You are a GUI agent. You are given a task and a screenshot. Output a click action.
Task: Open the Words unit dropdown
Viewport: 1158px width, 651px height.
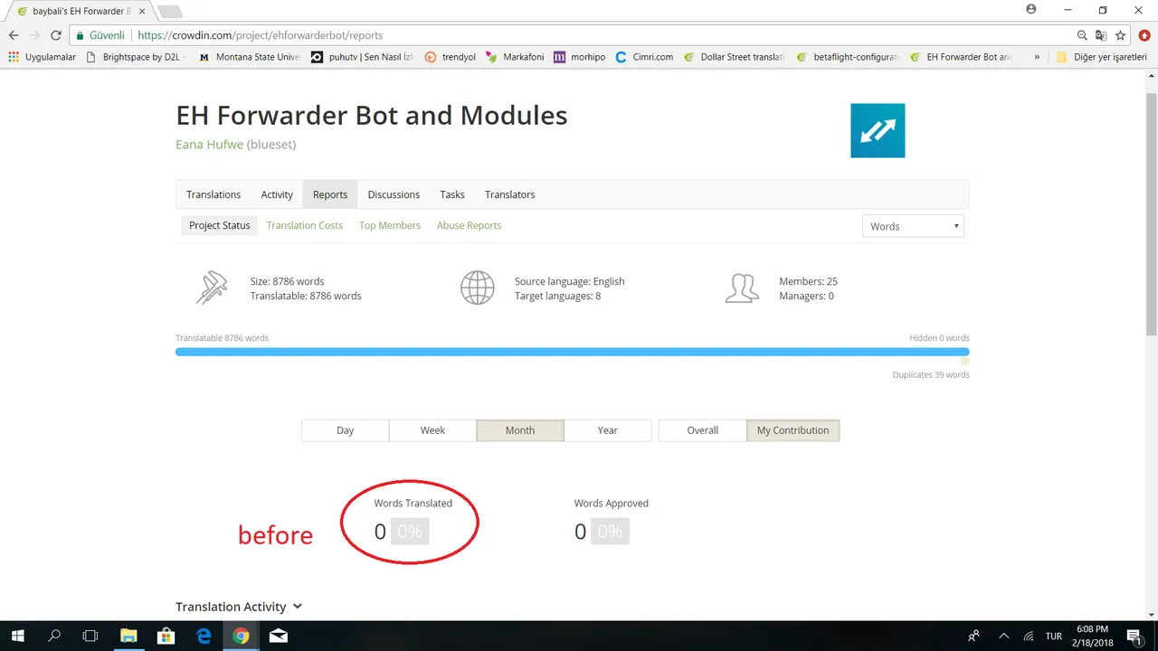pyautogui.click(x=913, y=226)
